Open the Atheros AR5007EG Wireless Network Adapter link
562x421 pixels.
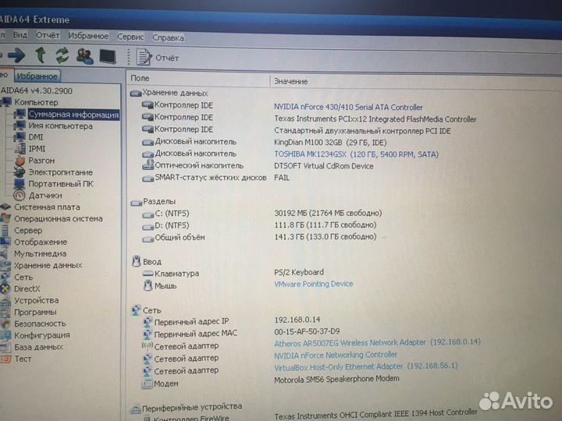350,342
